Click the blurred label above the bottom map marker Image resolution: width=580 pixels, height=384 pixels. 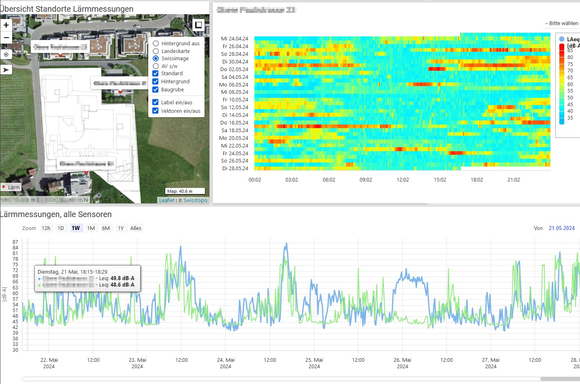click(86, 164)
